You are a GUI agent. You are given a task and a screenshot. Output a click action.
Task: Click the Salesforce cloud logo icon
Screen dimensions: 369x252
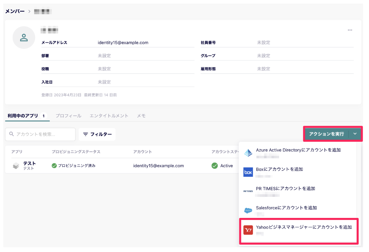[248, 210]
